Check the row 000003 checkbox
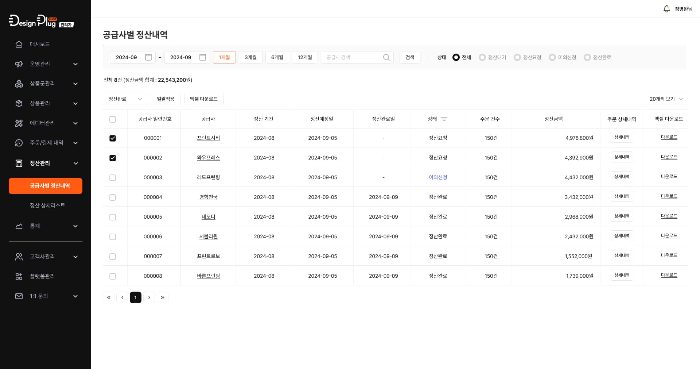700x369 pixels. click(x=113, y=178)
